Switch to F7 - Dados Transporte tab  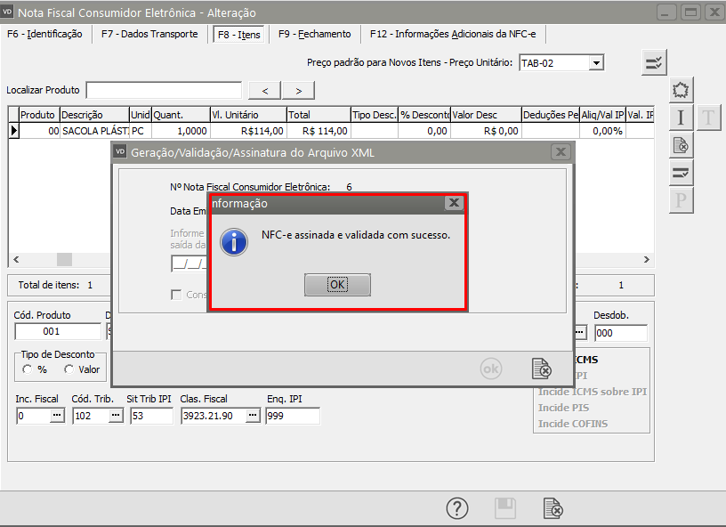[149, 34]
